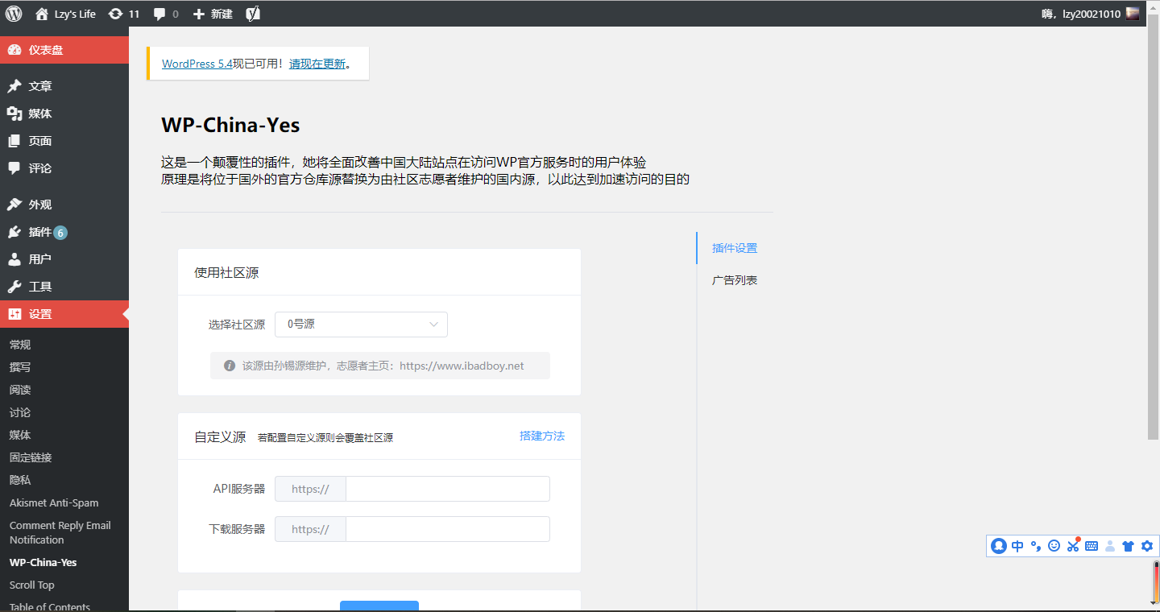The width and height of the screenshot is (1160, 612).
Task: Open the IME emoji smiley panel
Action: 1054,546
